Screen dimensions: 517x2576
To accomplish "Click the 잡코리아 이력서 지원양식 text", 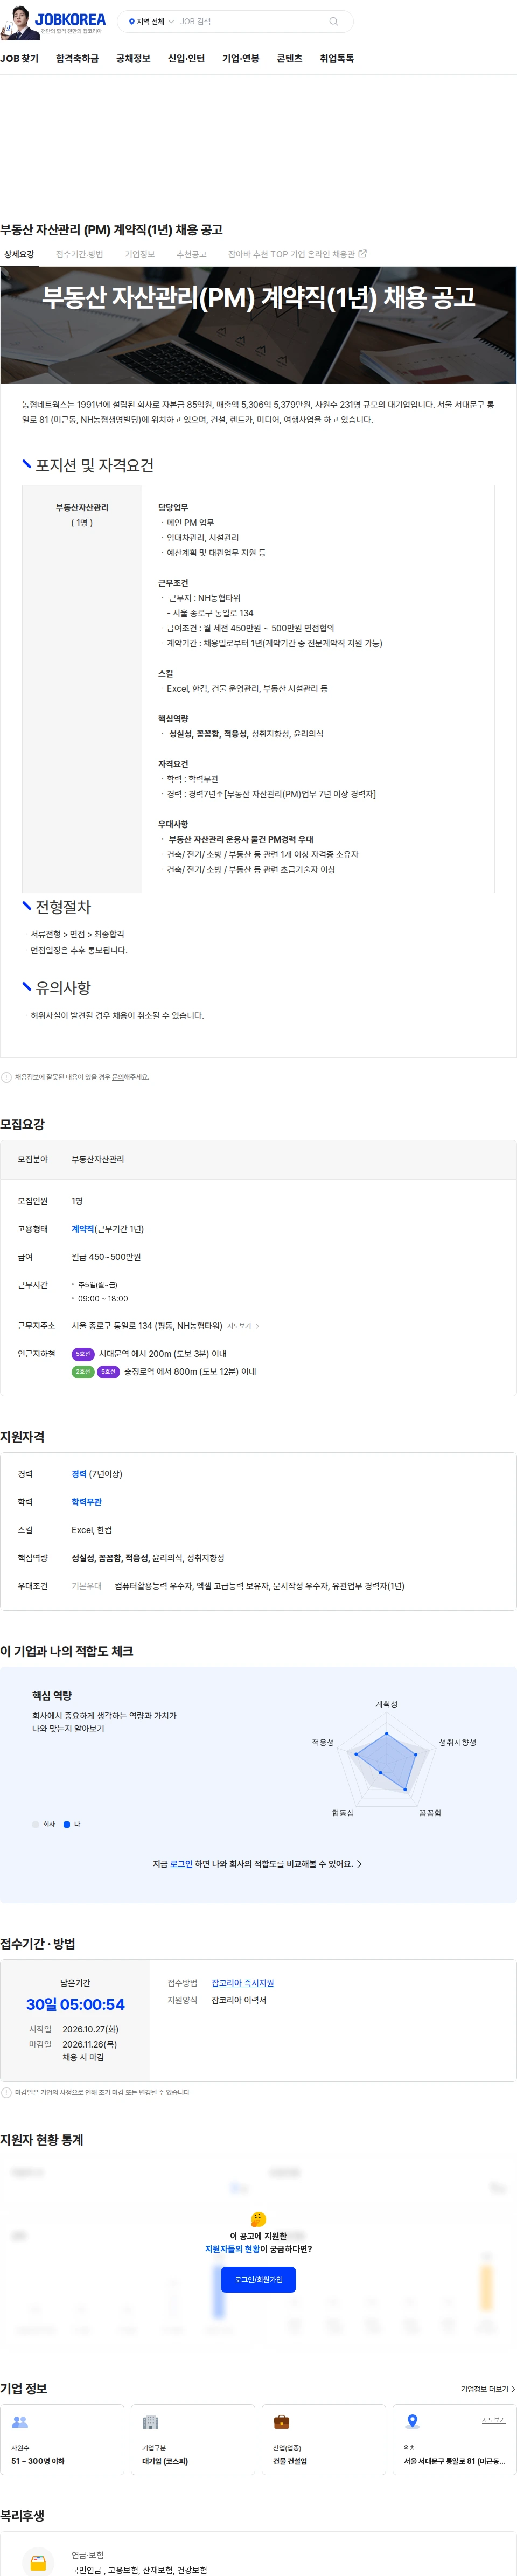I will [x=239, y=2000].
